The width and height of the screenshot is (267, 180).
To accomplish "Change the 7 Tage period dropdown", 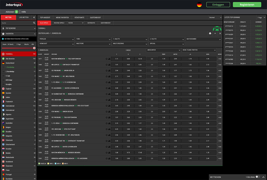I will coord(261,17).
